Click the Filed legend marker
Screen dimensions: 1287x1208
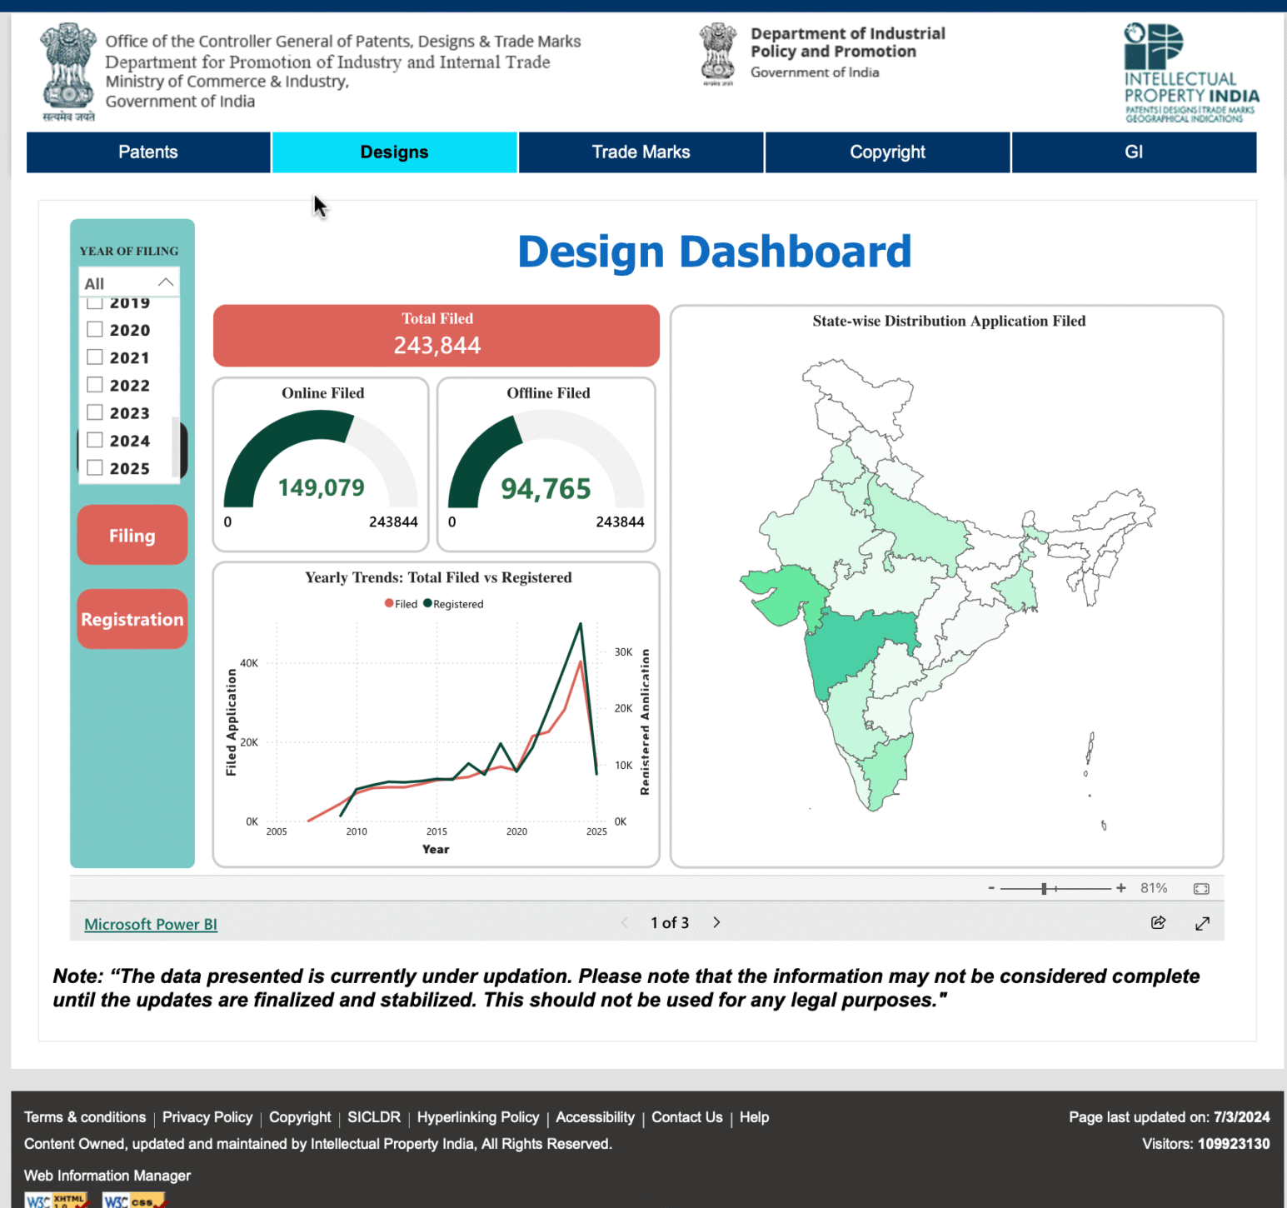point(389,603)
